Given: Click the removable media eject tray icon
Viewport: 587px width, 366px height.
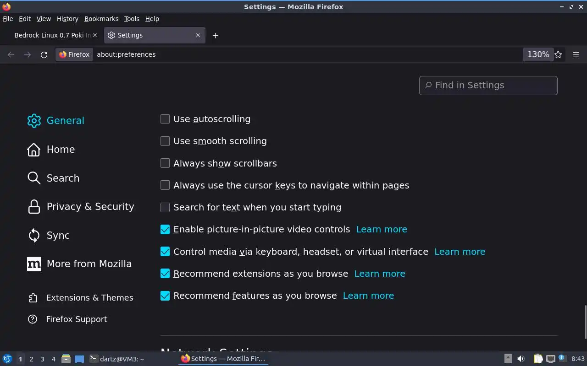Looking at the screenshot, I should click(x=508, y=359).
